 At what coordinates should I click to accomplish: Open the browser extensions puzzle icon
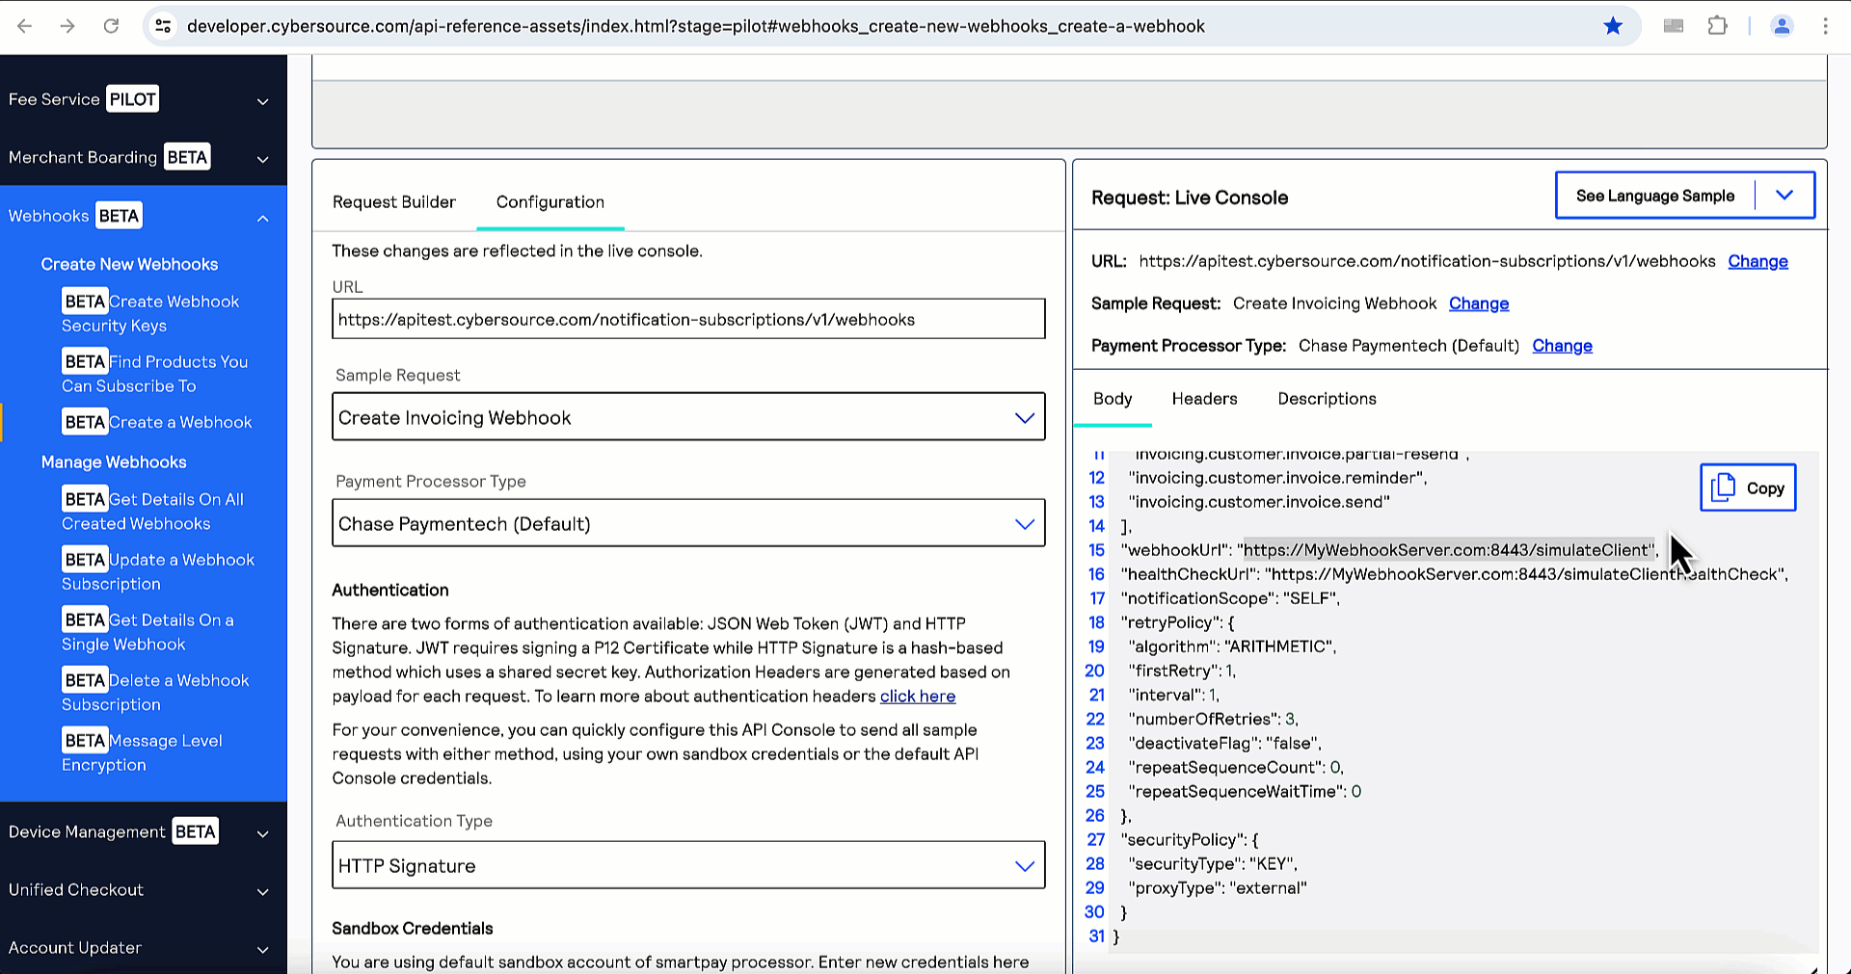1717,26
